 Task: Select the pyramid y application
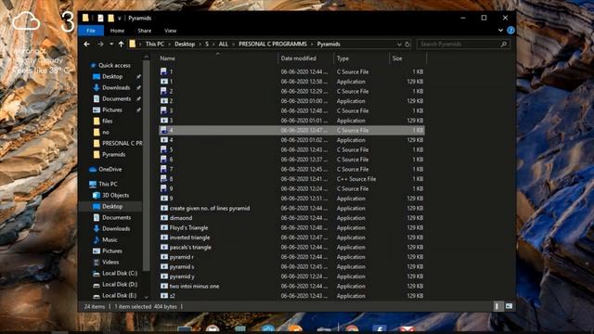tap(291, 276)
